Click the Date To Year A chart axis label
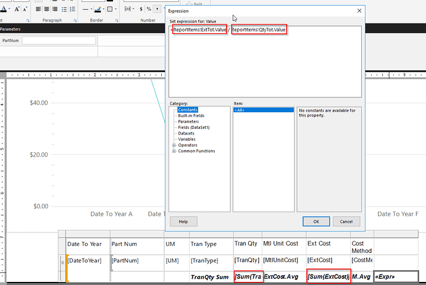 (111, 214)
